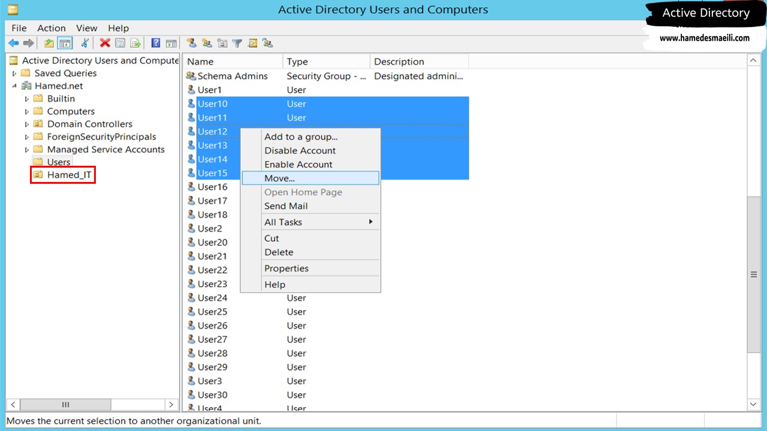Viewport: 767px width, 431px height.
Task: Click the Forward arrow toolbar icon
Action: pos(29,43)
